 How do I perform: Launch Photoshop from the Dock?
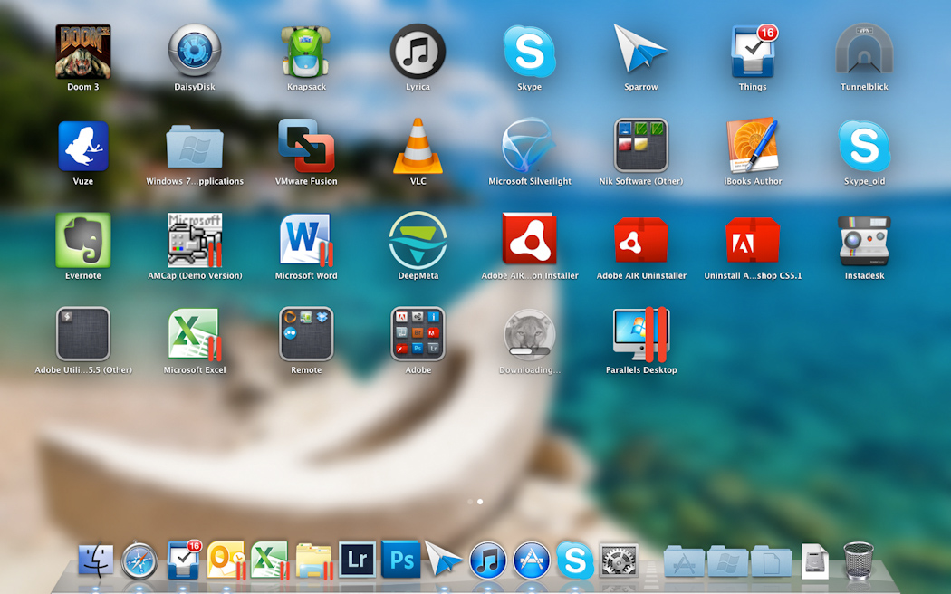(401, 560)
